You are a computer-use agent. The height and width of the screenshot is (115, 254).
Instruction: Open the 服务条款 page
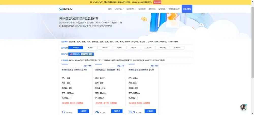point(142,9)
